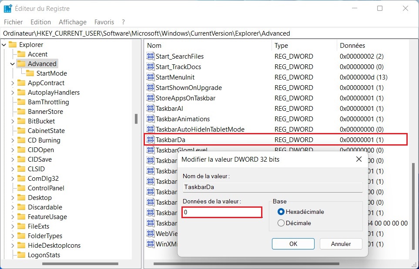
Task: Collapse the Explorer key in tree
Action: [x=4, y=45]
